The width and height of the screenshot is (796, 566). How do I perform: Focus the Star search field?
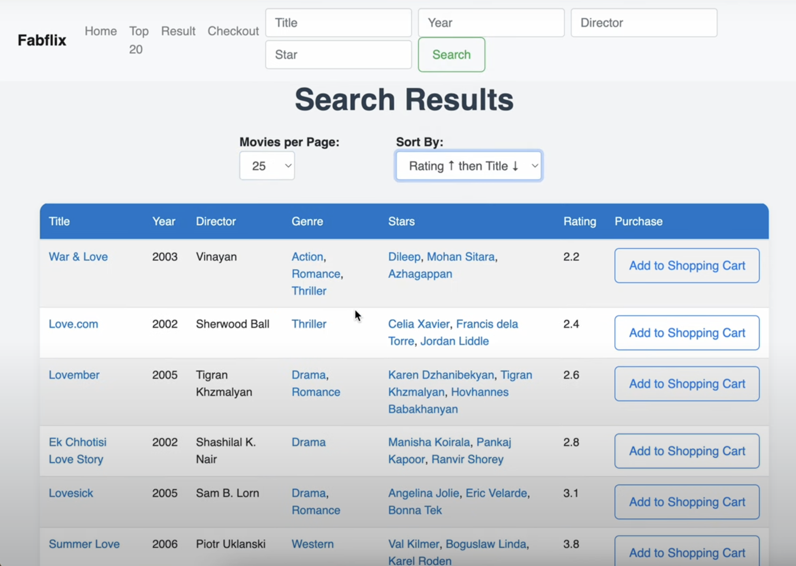click(x=338, y=54)
